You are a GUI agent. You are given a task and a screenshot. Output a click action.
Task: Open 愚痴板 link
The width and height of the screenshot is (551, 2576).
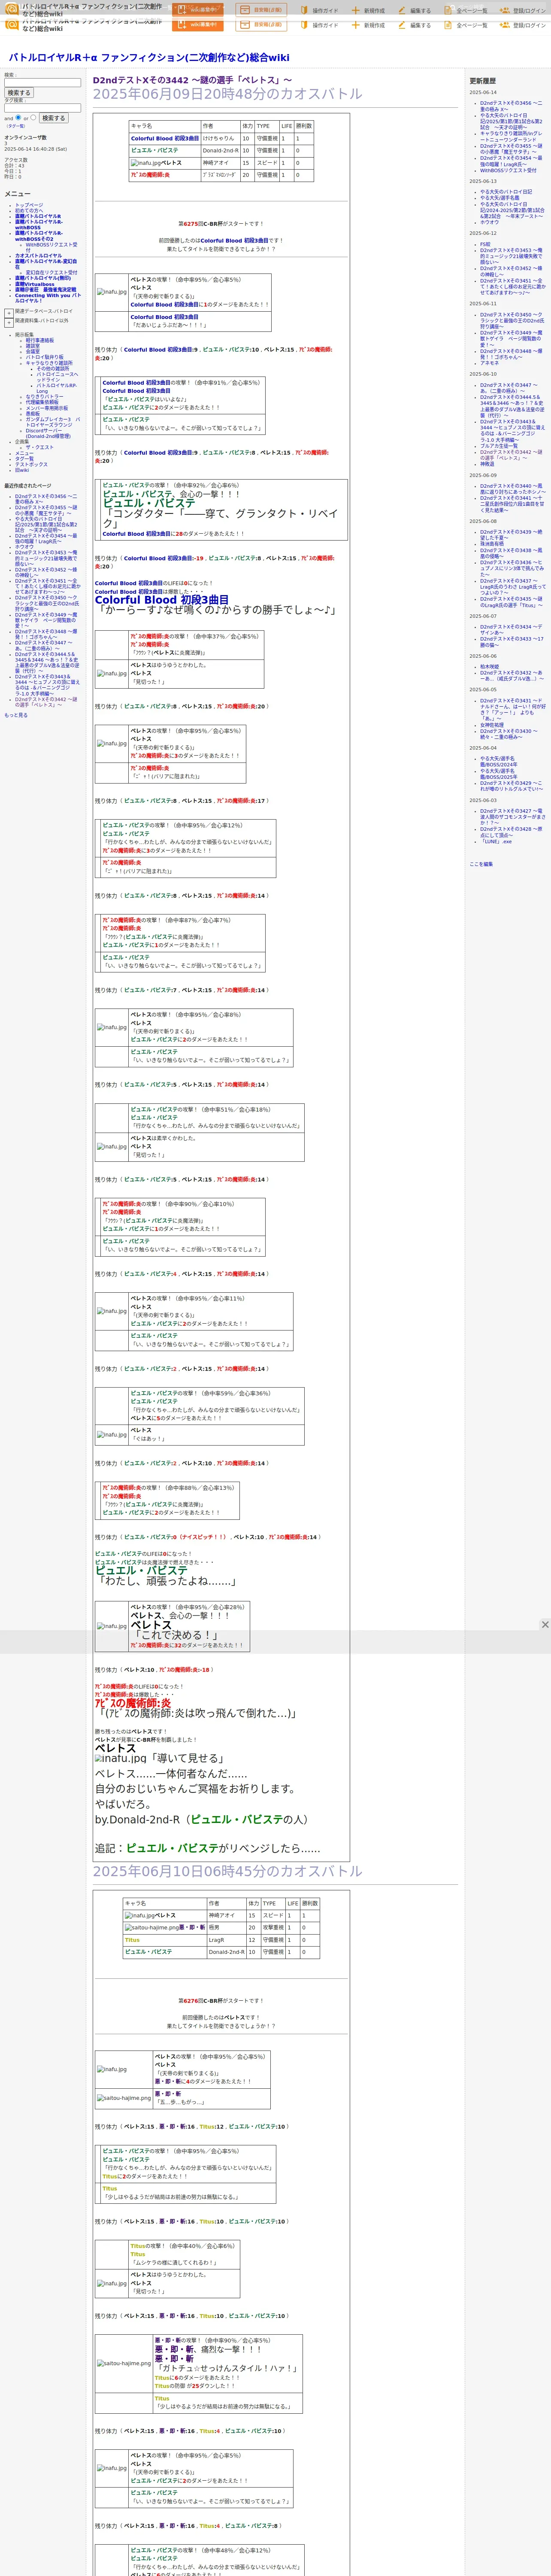pos(33,413)
